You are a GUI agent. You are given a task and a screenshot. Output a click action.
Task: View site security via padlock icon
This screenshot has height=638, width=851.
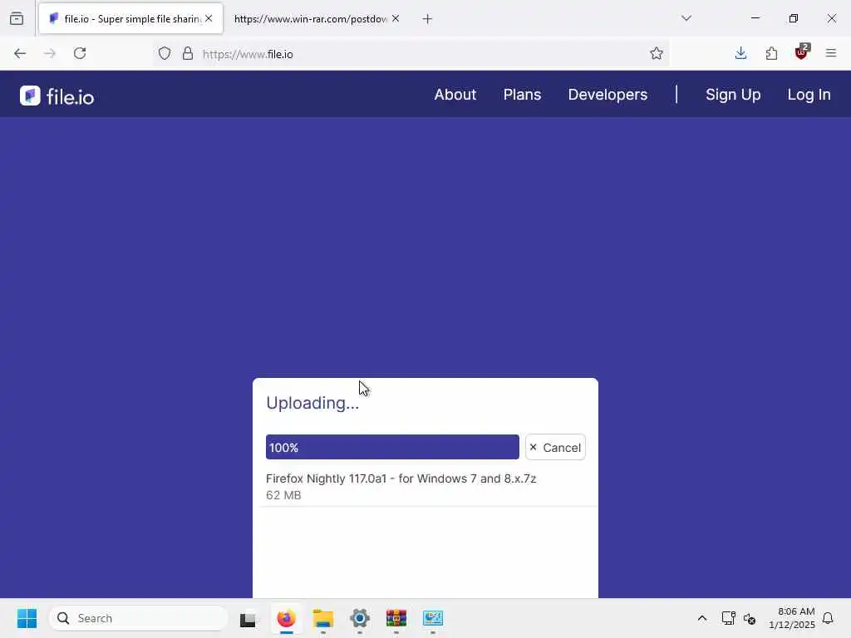tap(188, 53)
